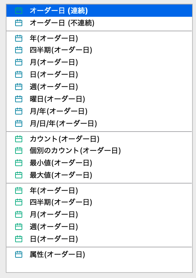Click green calendar icon beside オーダー日 (連続)
The width and height of the screenshot is (196, 278).
tap(19, 11)
